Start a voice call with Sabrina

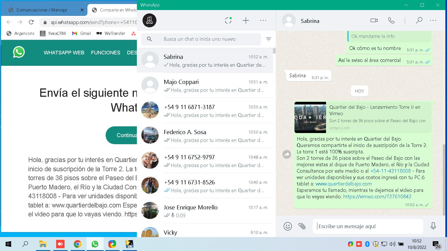click(391, 20)
